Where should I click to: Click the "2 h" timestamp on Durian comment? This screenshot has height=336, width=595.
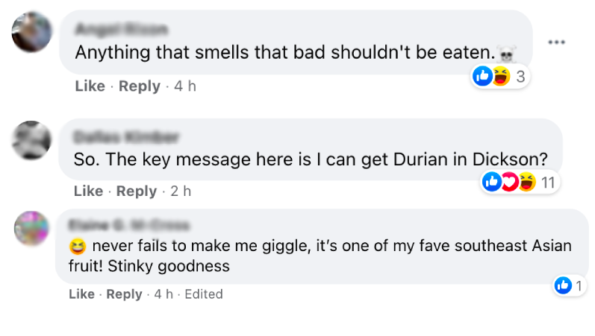(x=181, y=191)
